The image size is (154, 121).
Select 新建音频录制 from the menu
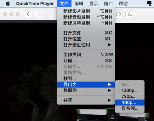pyautogui.click(x=86, y=17)
